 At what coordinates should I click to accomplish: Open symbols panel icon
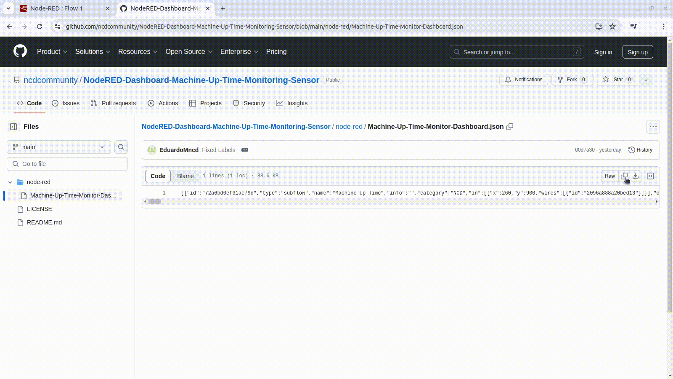tap(650, 176)
